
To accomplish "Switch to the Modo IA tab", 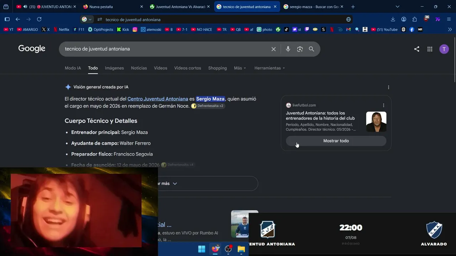I will [x=73, y=68].
